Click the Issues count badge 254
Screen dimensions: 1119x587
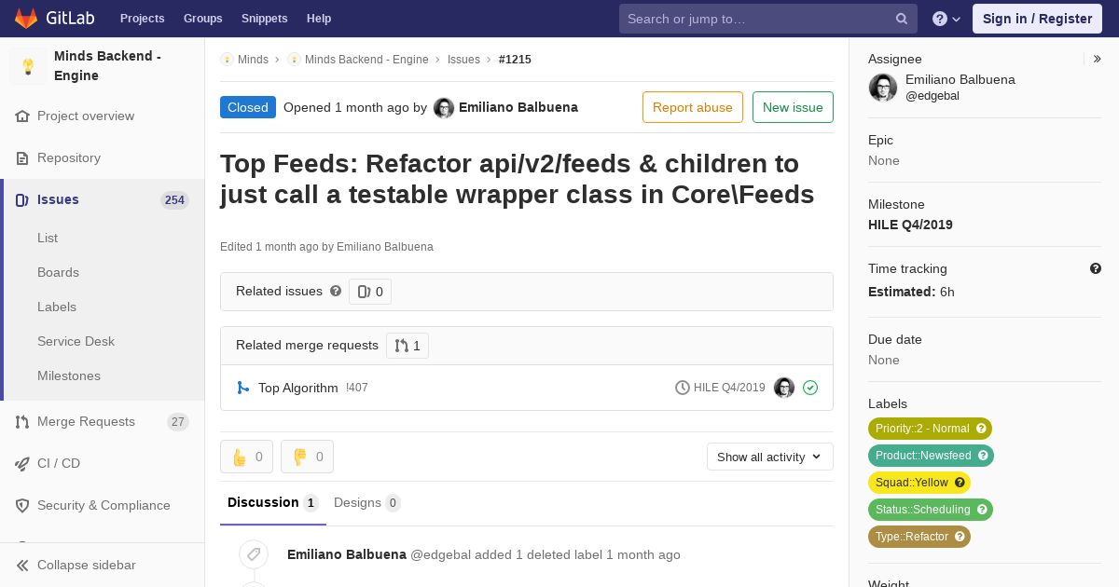click(x=174, y=200)
